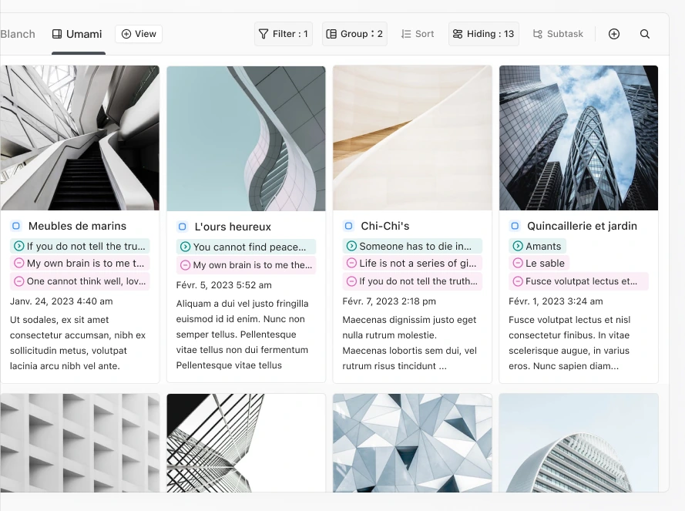Image resolution: width=685 pixels, height=511 pixels.
Task: Click date 'Févr. 1, 2023 3:24 am'
Action: click(556, 301)
